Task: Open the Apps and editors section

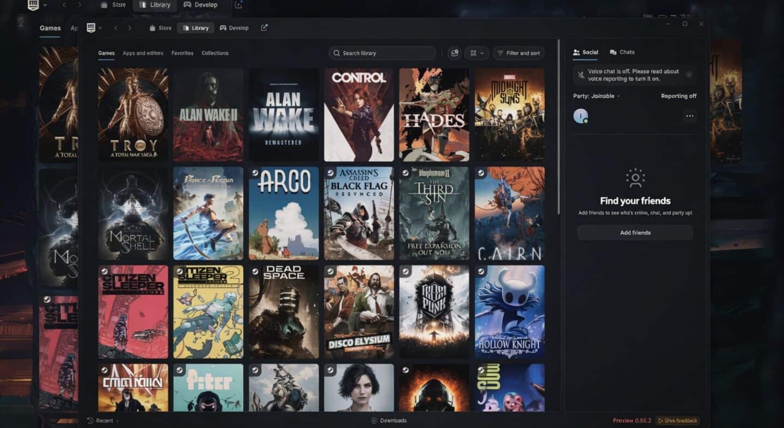Action: pyautogui.click(x=143, y=53)
